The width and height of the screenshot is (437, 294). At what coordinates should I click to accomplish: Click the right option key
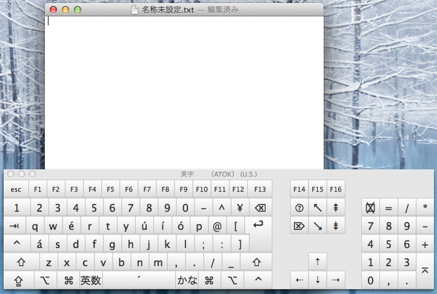[x=232, y=280]
